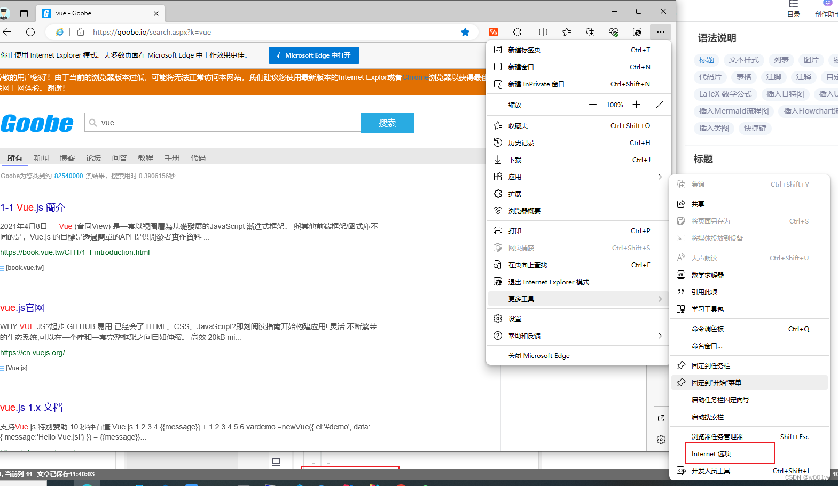Image resolution: width=838 pixels, height=486 pixels.
Task: Open result 1-1 Vue.js 簡介
Action: [x=33, y=207]
